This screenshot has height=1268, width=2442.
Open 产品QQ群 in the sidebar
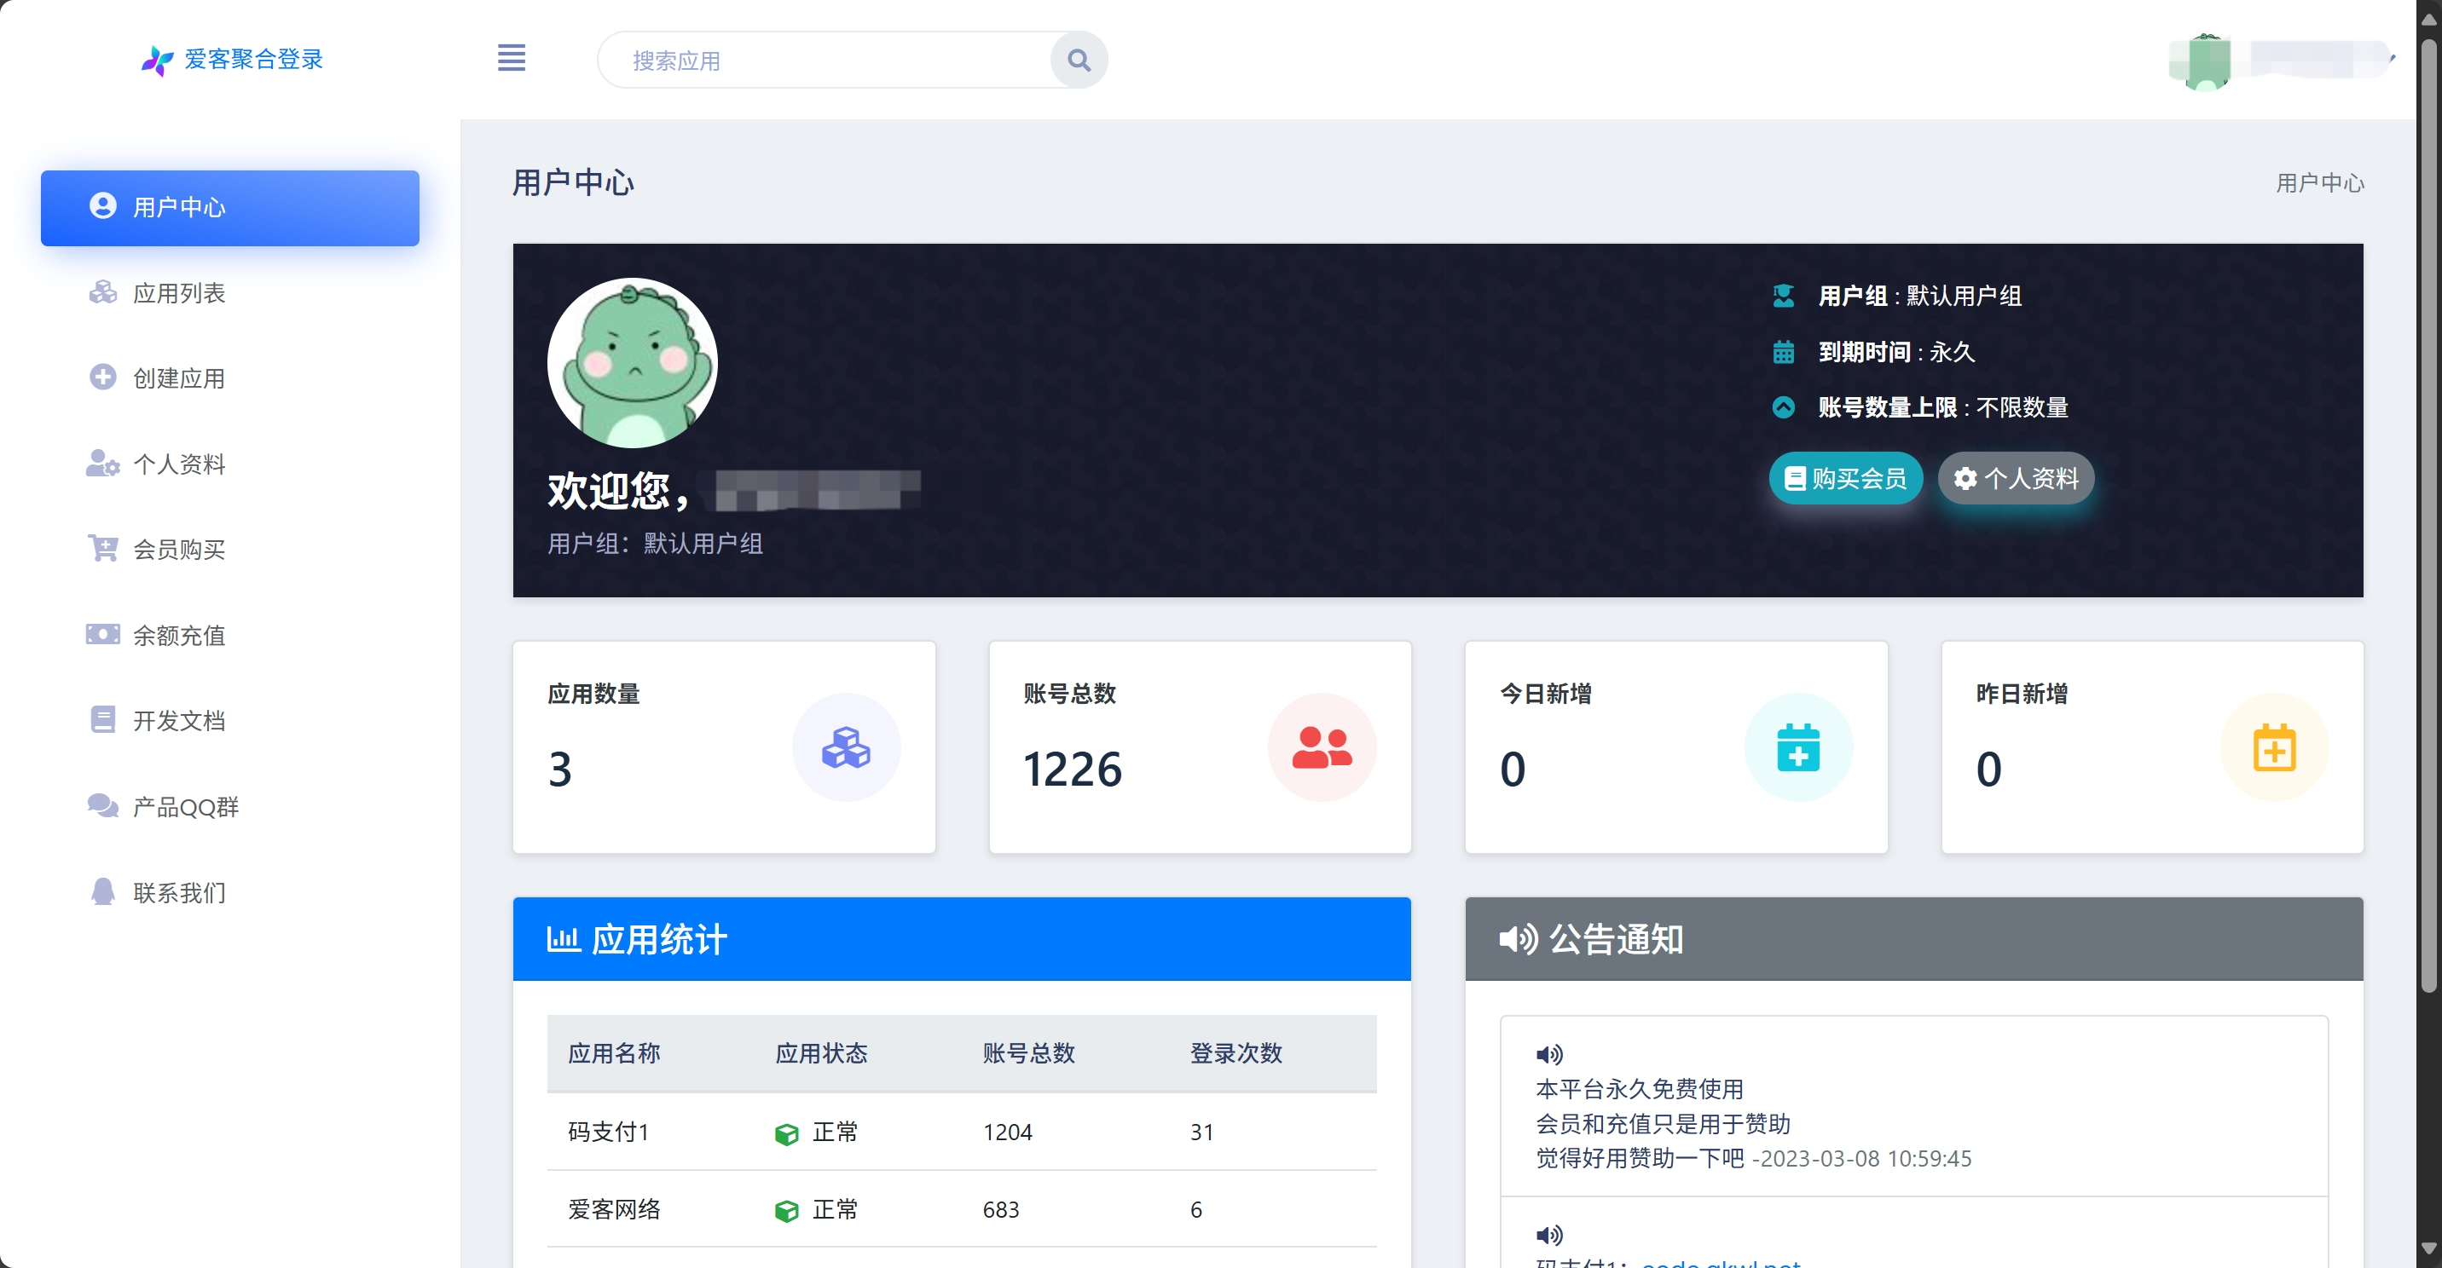(x=229, y=806)
